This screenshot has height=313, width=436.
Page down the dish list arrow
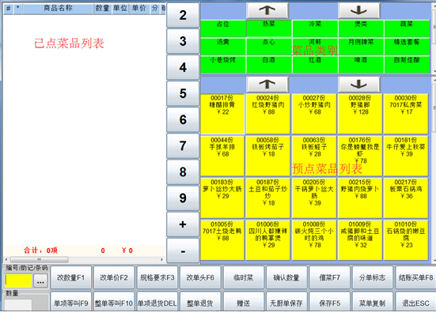tap(359, 84)
